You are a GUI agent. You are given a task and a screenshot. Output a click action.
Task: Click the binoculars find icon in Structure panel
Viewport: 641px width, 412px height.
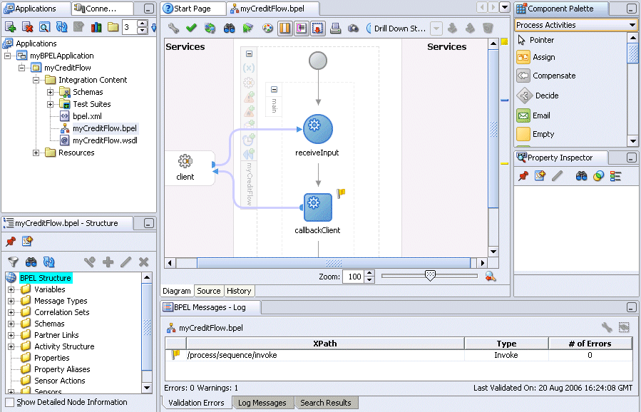point(31,262)
